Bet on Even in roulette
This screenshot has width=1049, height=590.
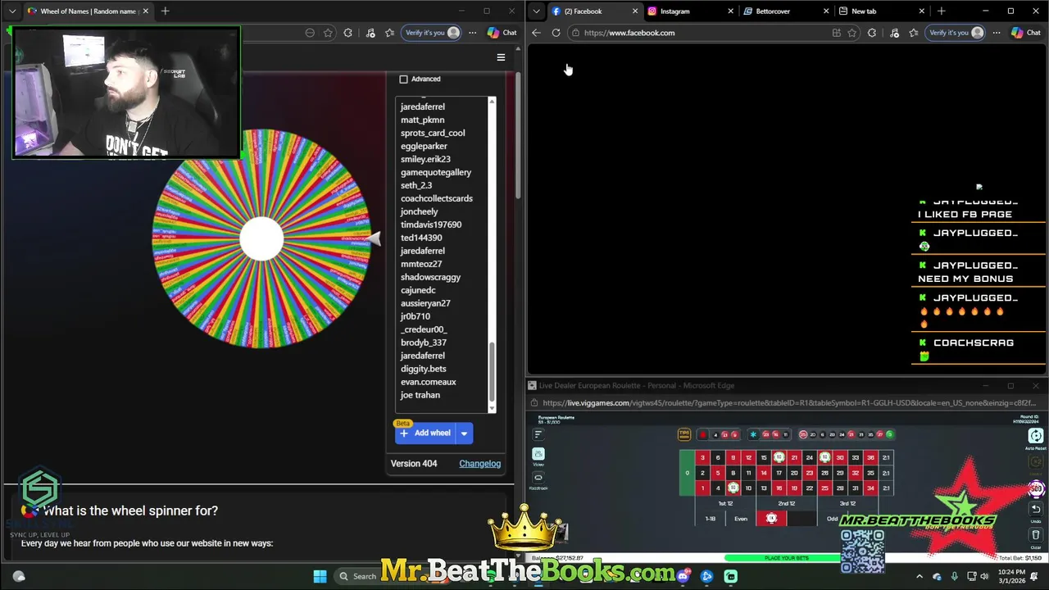pyautogui.click(x=740, y=519)
